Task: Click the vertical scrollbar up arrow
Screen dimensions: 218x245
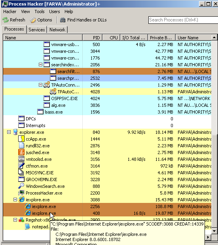Action: click(214, 37)
